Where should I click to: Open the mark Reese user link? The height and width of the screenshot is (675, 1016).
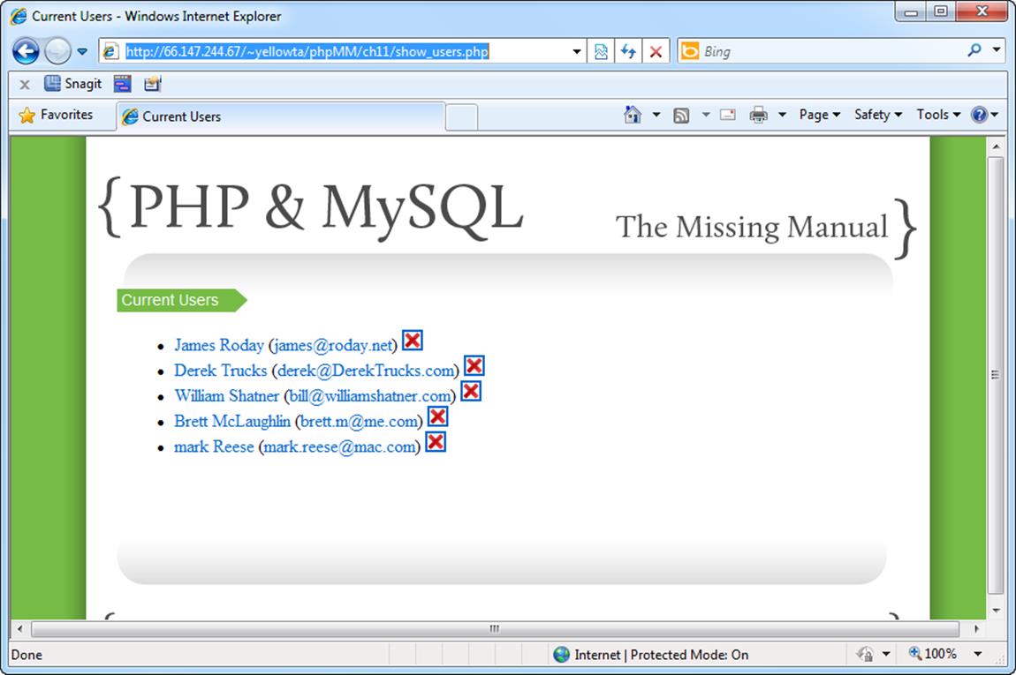tap(214, 446)
